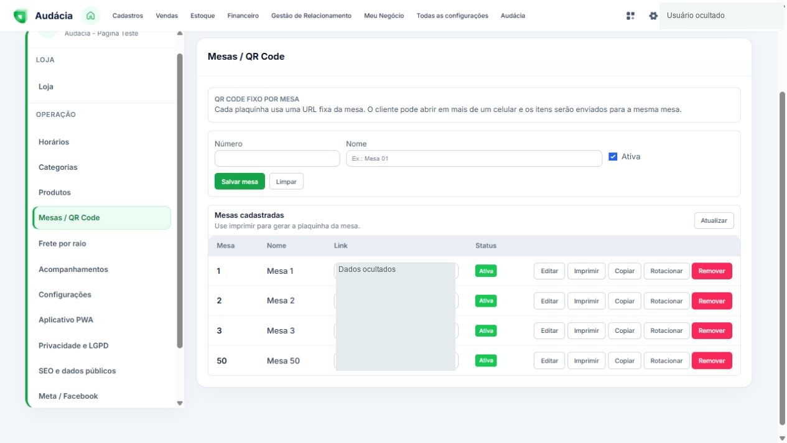Click the sidebar scrollbar down arrow
The image size is (787, 443).
click(180, 403)
